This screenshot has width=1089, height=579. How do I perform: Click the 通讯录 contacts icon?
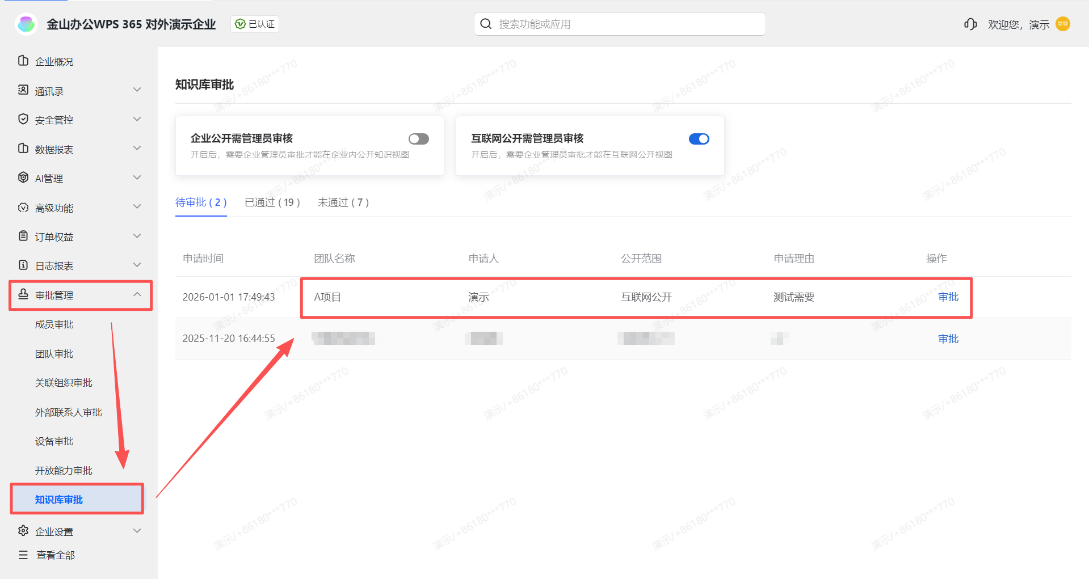coord(23,90)
